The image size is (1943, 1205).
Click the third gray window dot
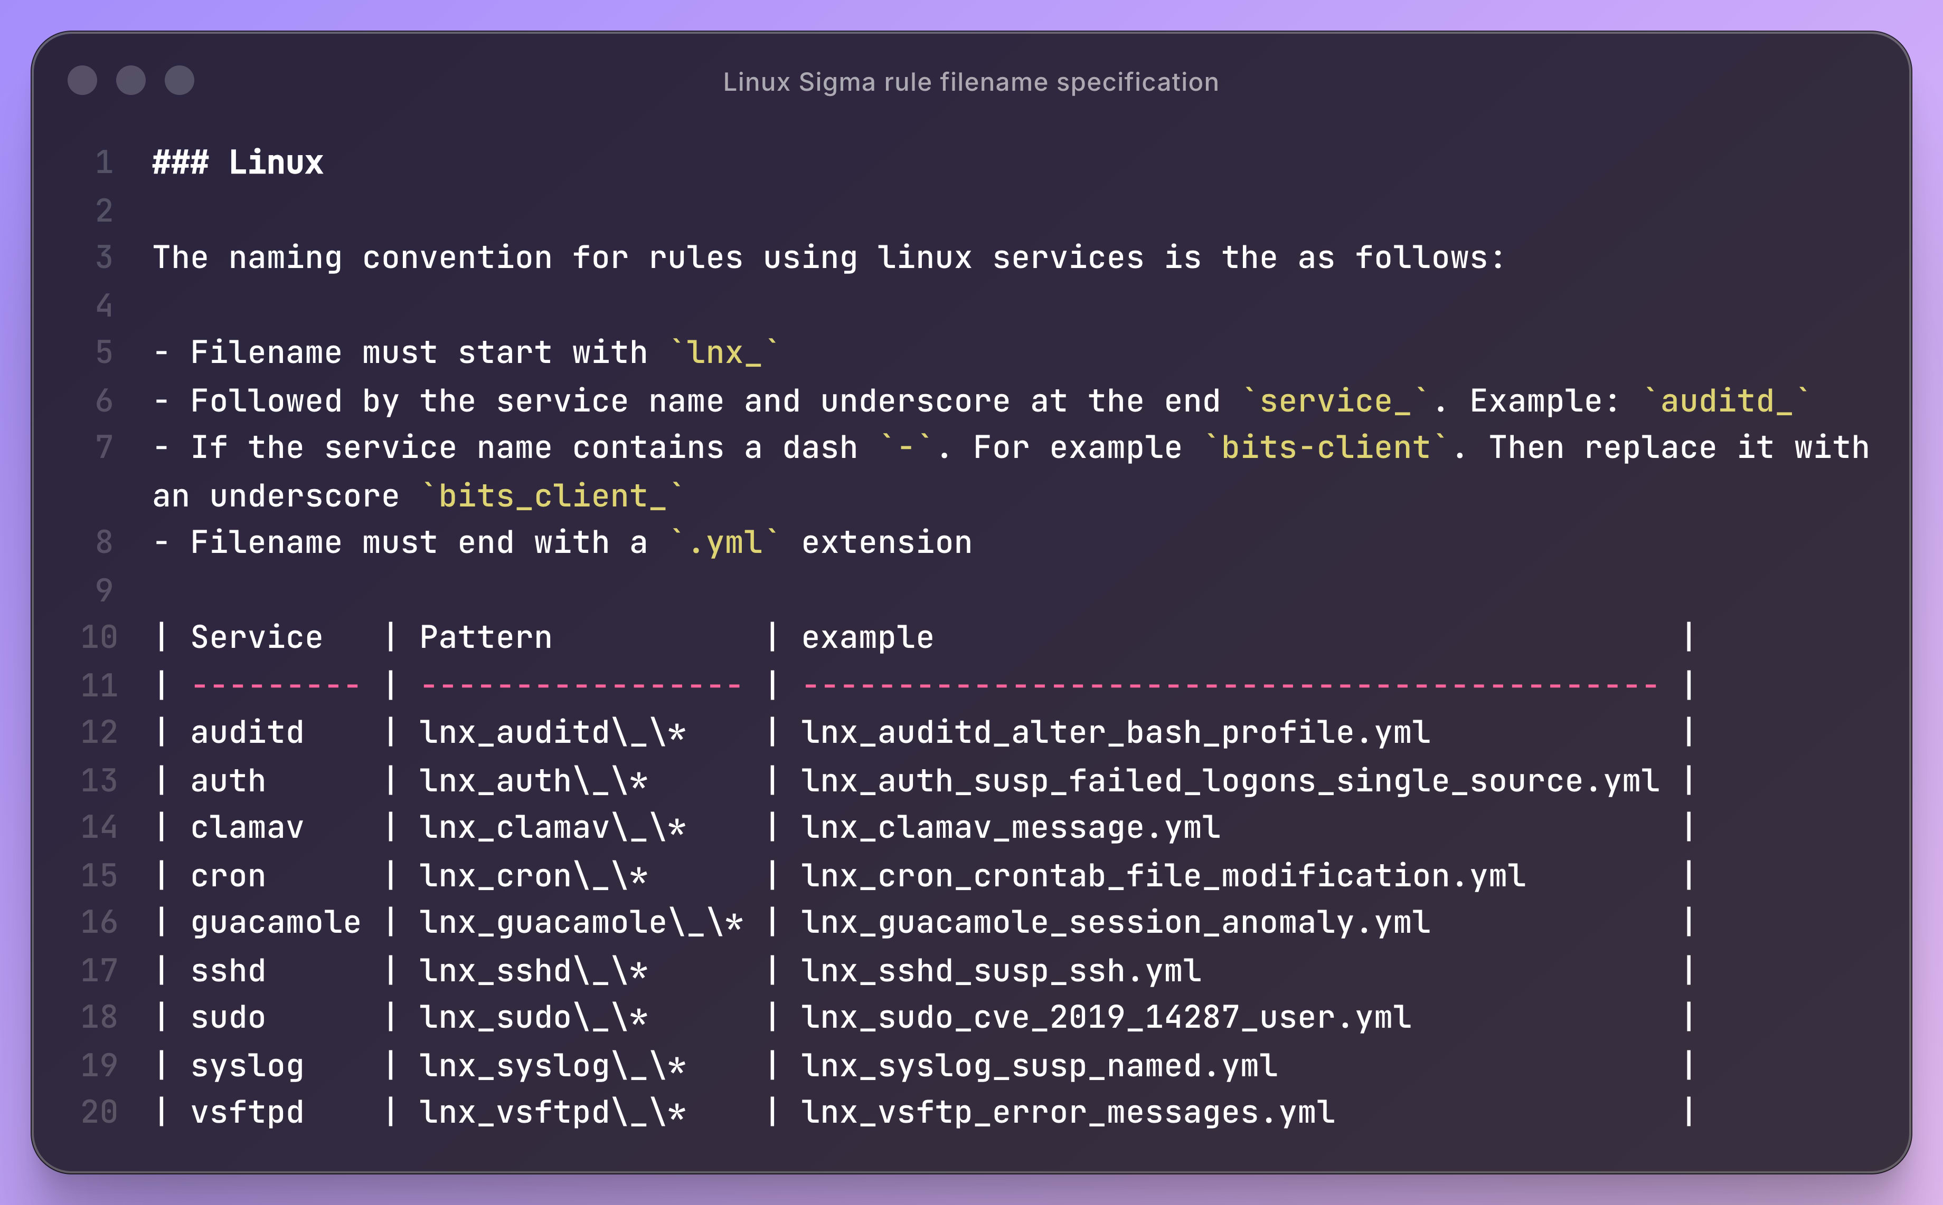(180, 81)
